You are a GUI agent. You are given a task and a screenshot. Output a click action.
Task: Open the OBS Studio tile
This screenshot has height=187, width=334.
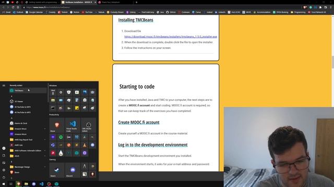(x=88, y=125)
